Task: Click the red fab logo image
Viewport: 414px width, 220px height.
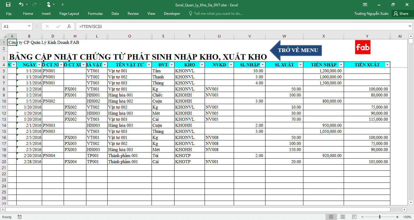Action: coord(362,47)
